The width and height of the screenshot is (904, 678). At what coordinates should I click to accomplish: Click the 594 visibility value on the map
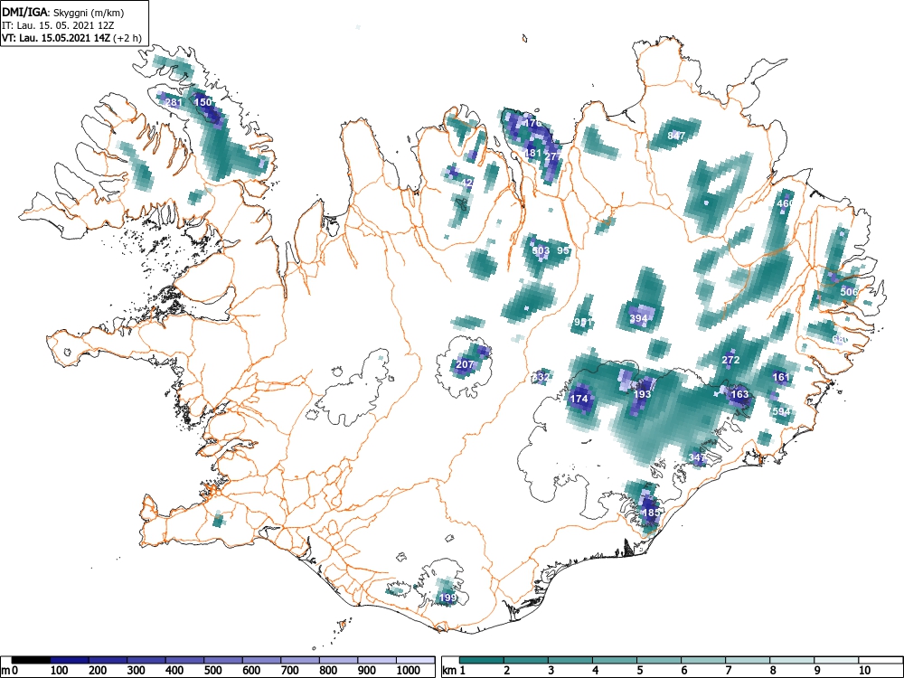click(781, 411)
